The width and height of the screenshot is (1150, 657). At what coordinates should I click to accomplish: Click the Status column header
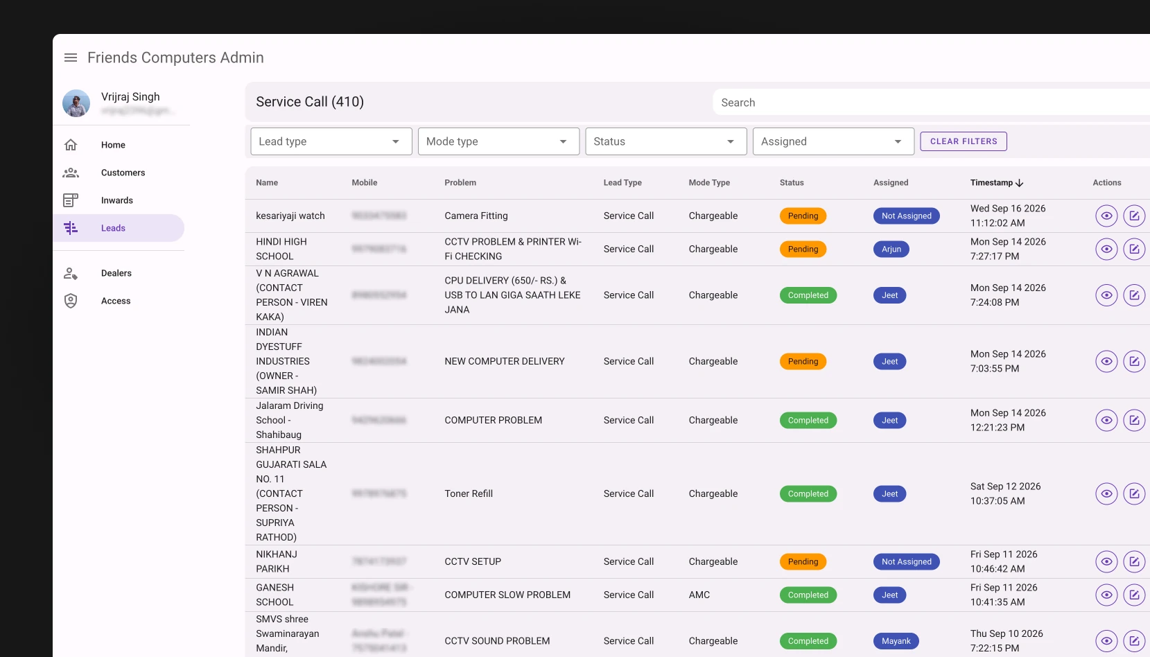792,183
